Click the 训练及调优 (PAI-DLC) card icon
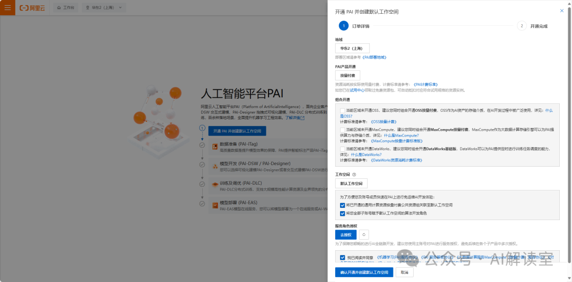The height and width of the screenshot is (282, 572). pyautogui.click(x=215, y=186)
